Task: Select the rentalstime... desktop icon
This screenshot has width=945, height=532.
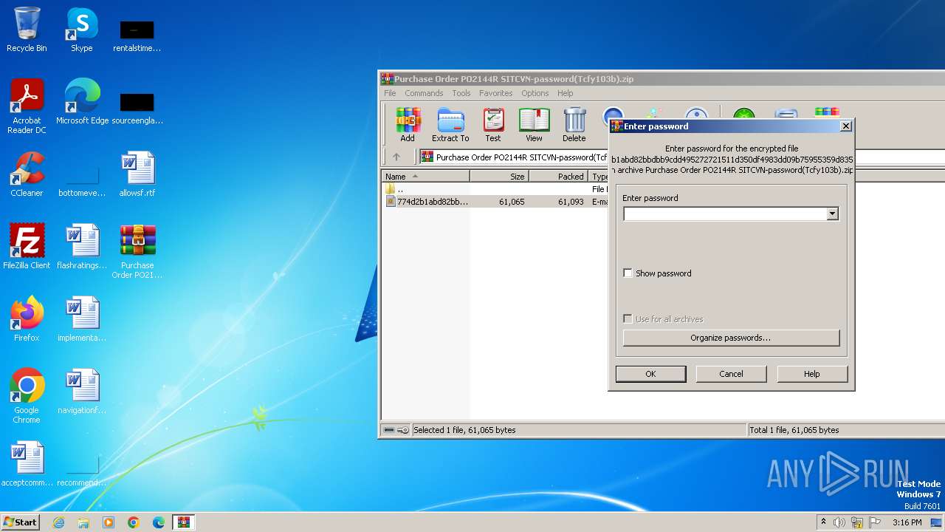Action: click(137, 35)
